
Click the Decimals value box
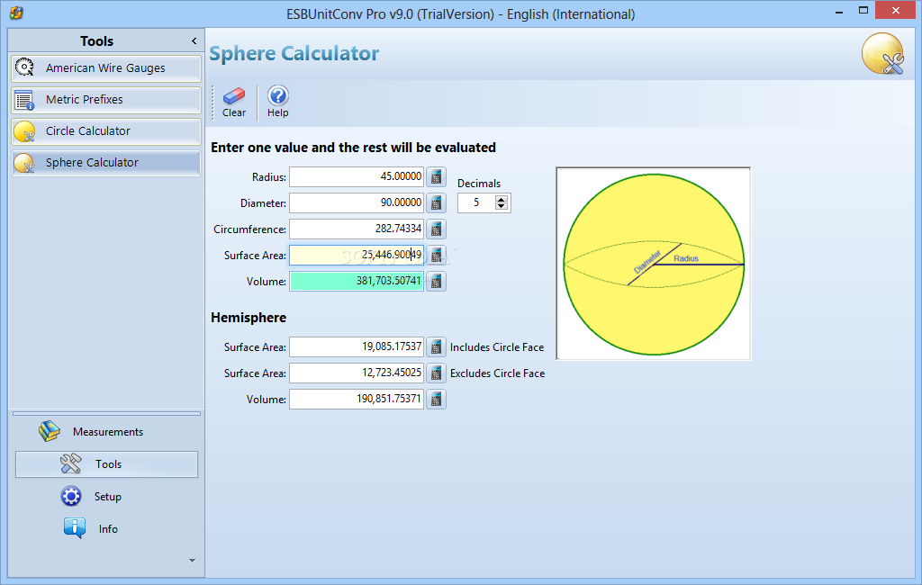point(476,202)
